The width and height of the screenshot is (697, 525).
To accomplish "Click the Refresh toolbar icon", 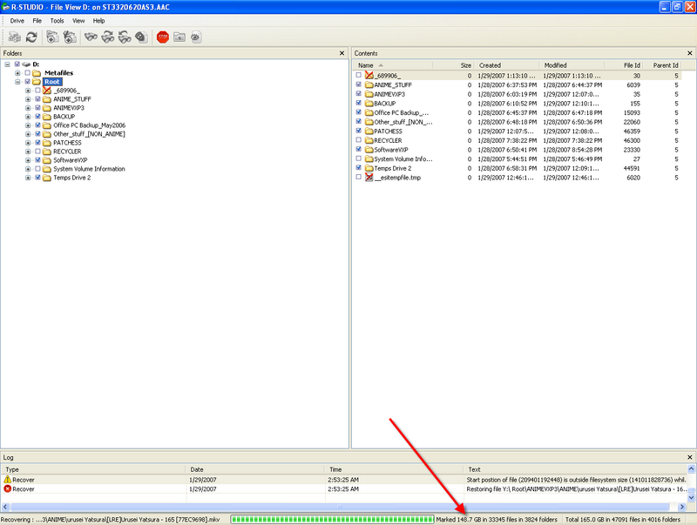I will coord(31,37).
